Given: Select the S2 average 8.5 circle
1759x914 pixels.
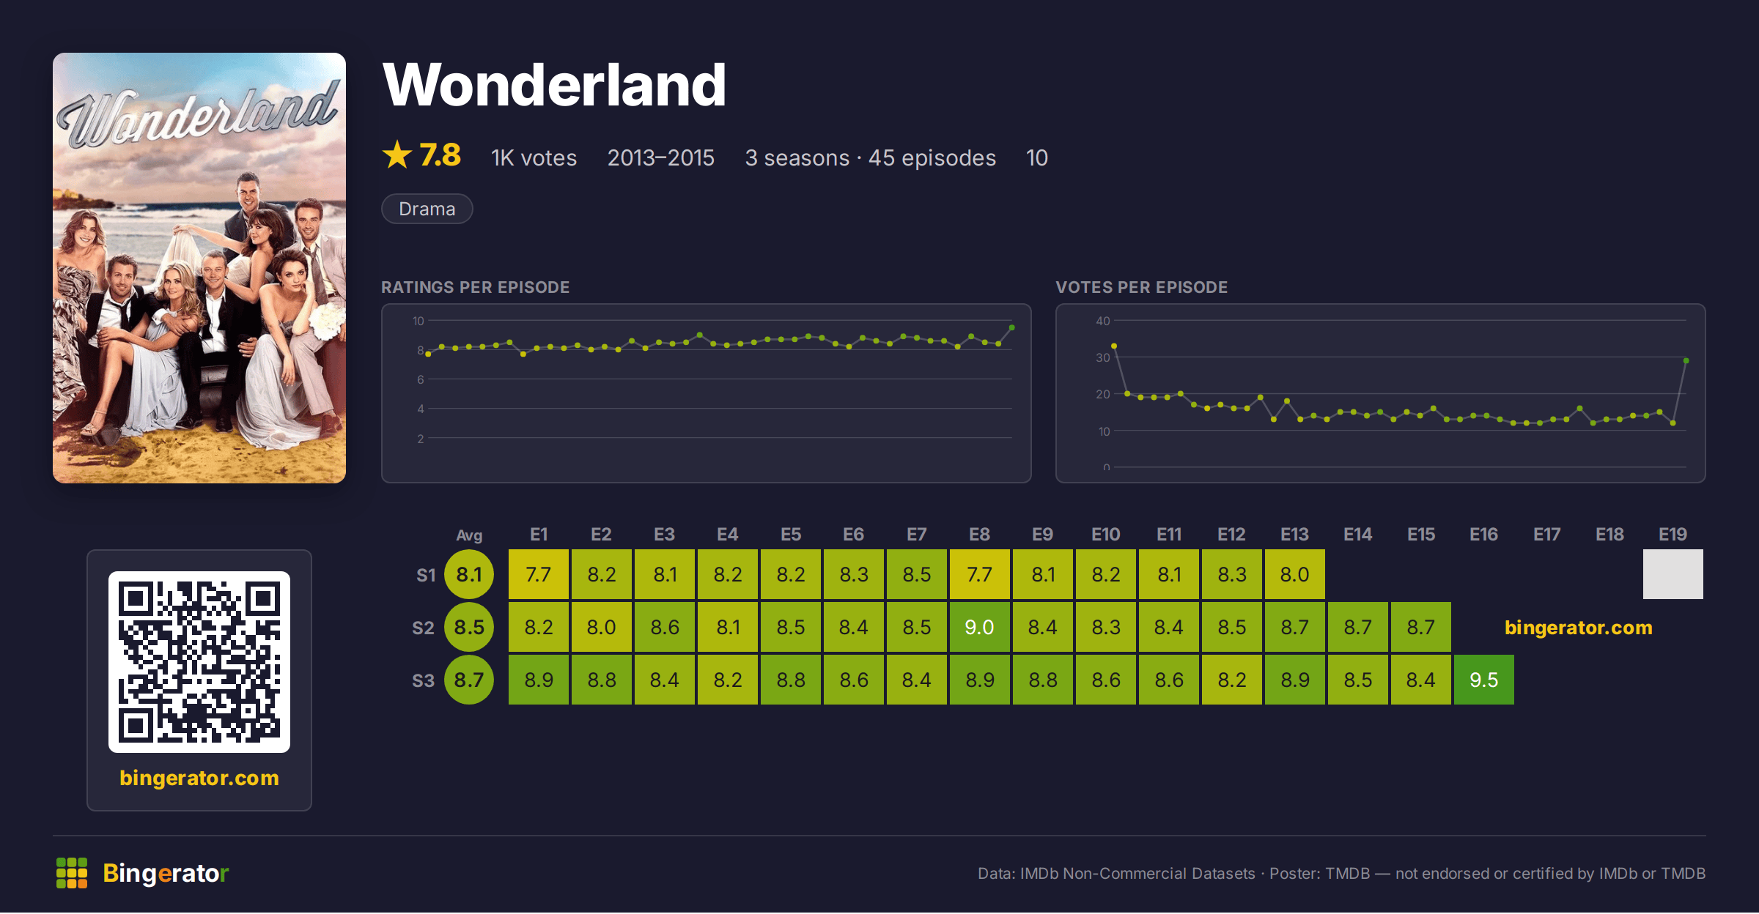Looking at the screenshot, I should coord(469,627).
